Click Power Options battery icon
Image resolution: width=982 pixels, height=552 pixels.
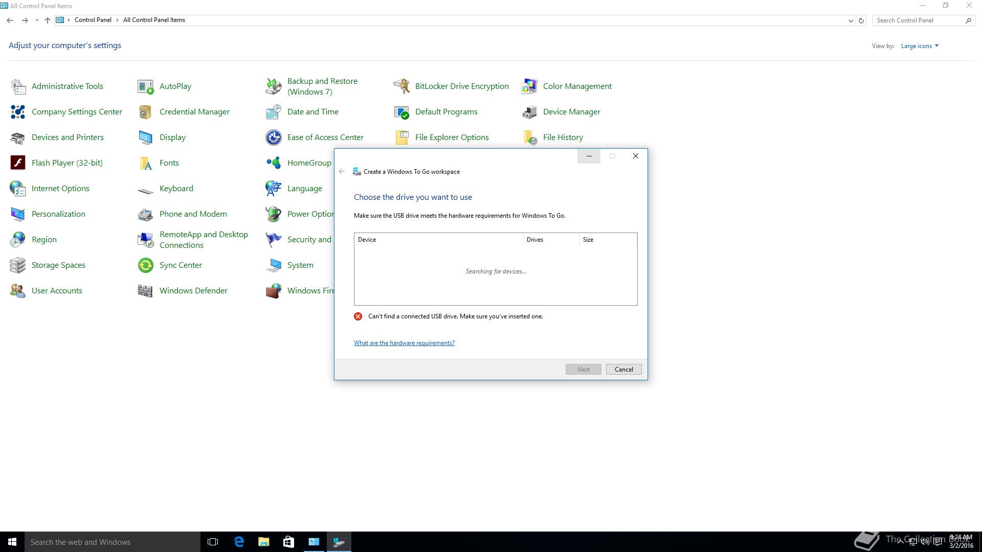[x=274, y=214]
